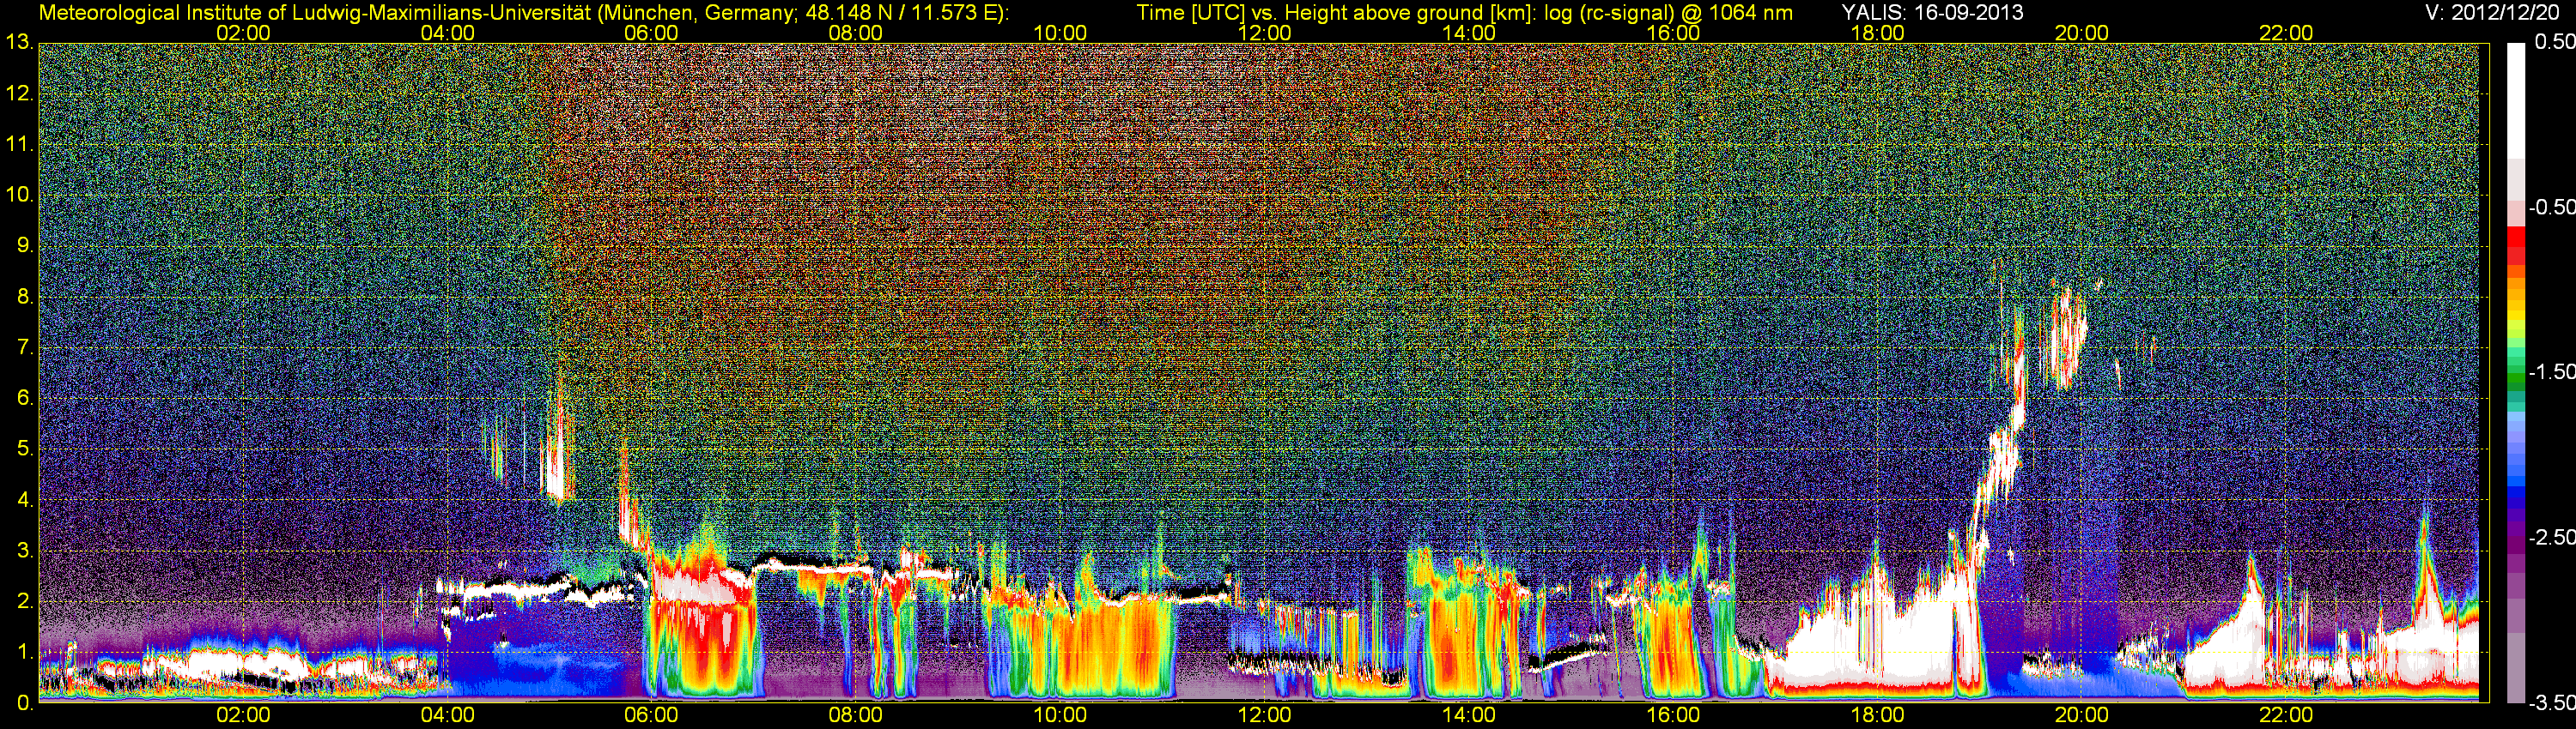Click the 5 km height axis label
2576x729 pixels.
click(25, 449)
